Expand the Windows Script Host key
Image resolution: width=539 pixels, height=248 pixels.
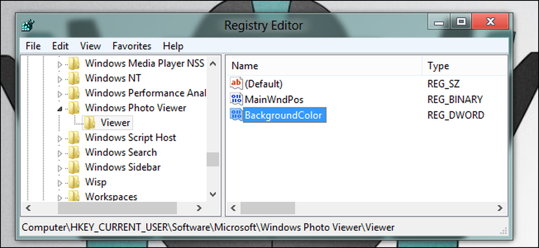click(60, 139)
